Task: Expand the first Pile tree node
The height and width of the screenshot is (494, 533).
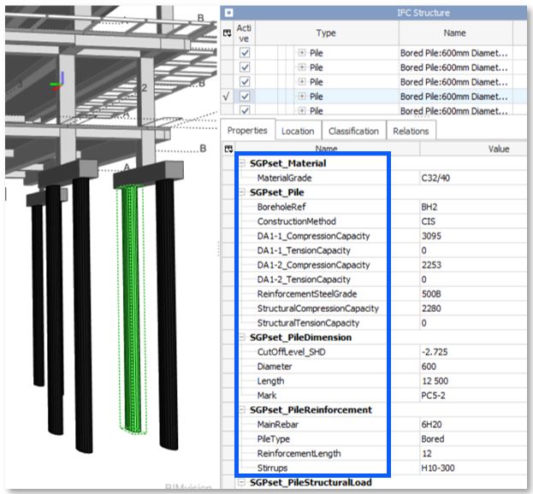Action: [x=301, y=53]
